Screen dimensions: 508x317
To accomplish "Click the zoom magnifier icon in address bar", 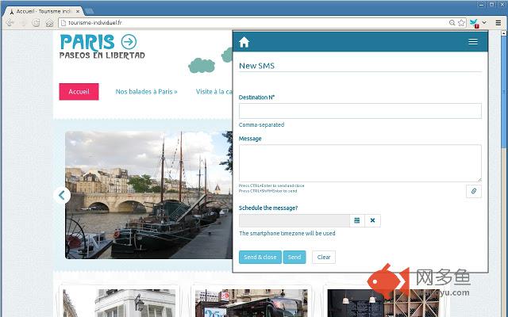I will (452, 23).
